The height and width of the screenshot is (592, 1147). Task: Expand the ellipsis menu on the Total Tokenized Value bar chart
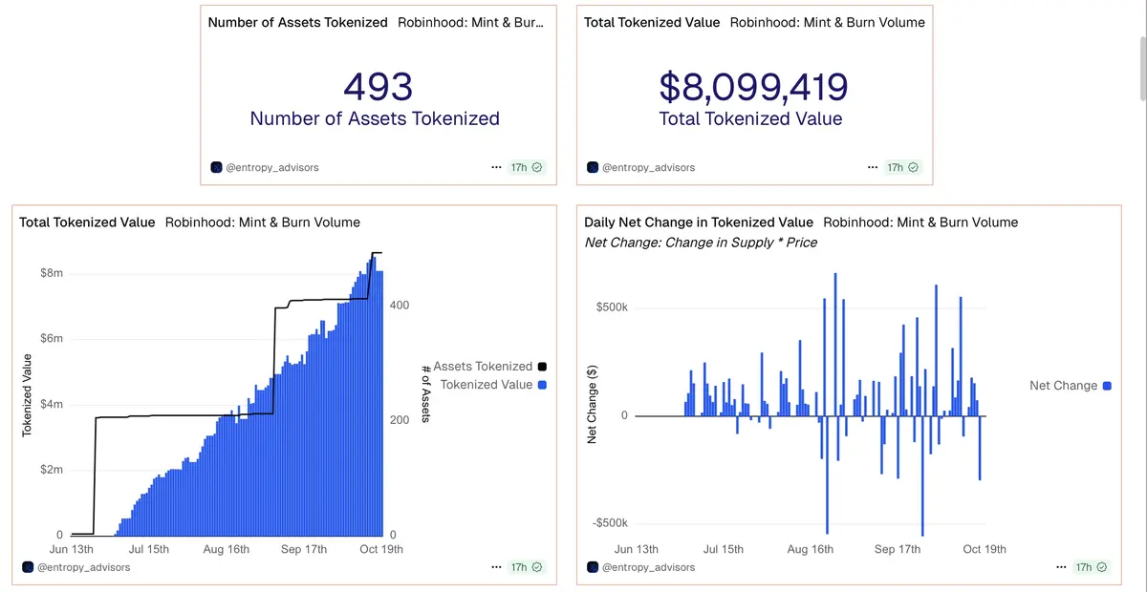(x=496, y=567)
